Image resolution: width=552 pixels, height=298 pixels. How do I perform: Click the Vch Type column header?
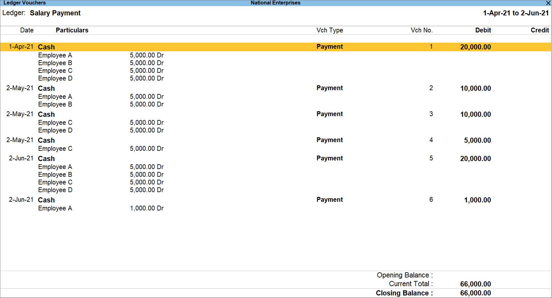tap(330, 30)
